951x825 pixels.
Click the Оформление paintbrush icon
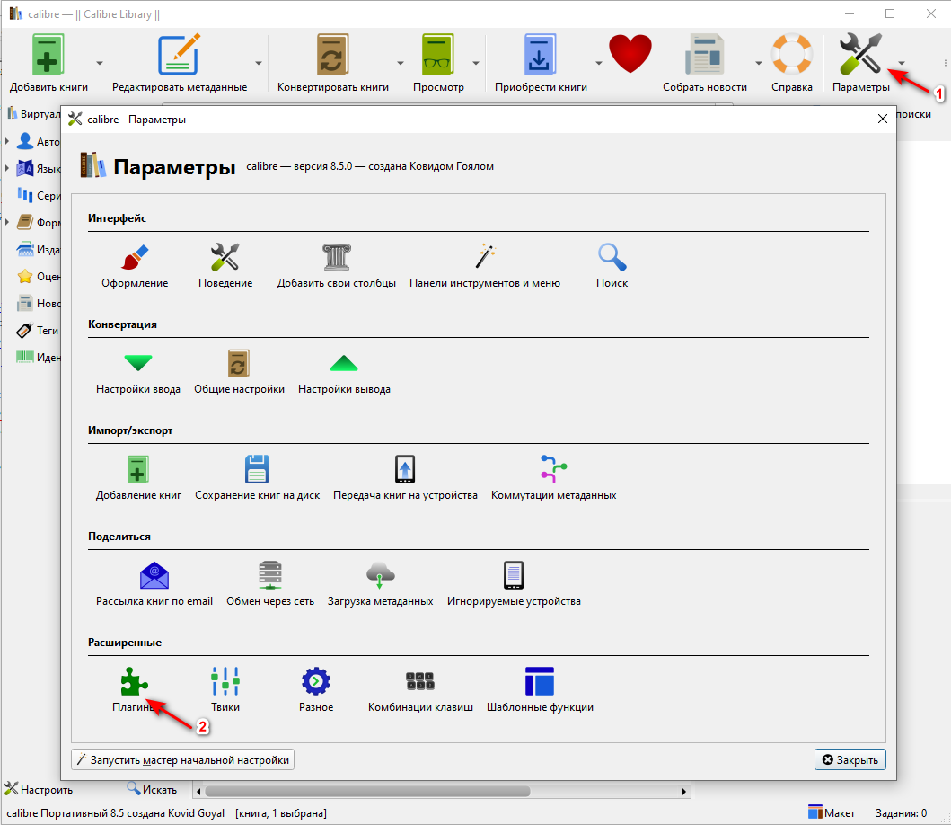(135, 259)
